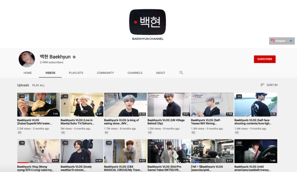Screen dimensions: 297x172
Task: Click '3M views • 6 months ago' text
Action: [76, 128]
